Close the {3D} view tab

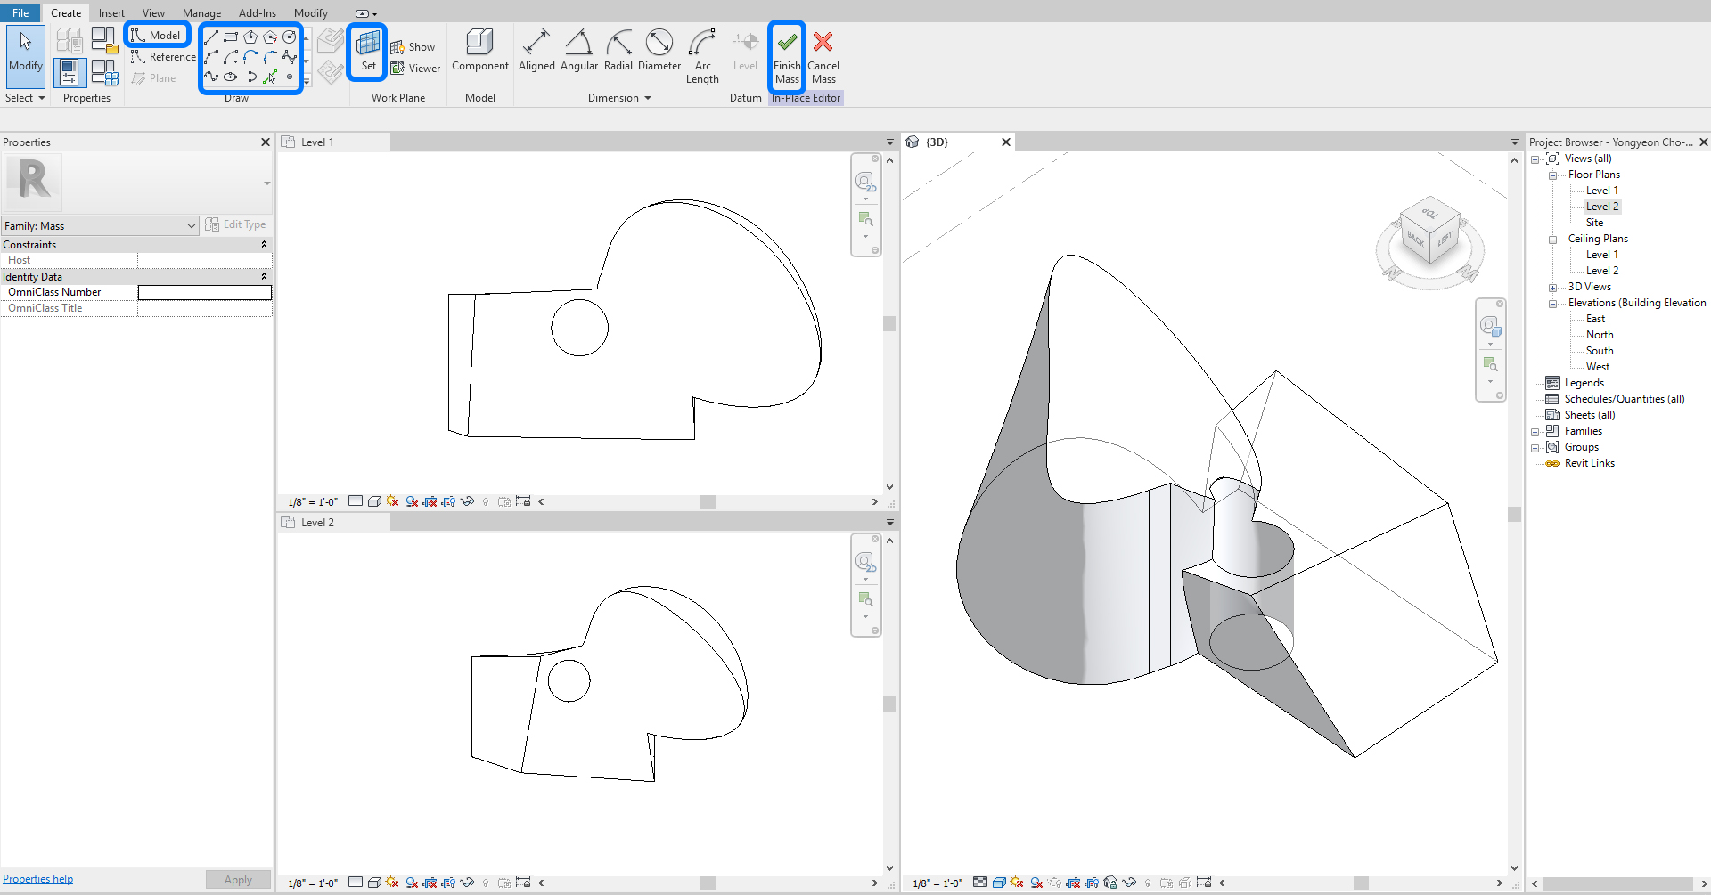(x=1006, y=142)
